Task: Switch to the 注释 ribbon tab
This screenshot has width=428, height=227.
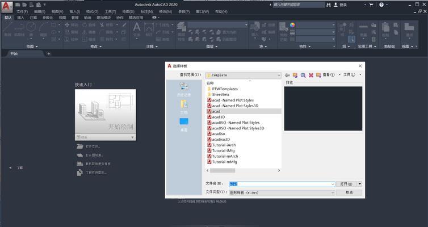Action: pos(33,18)
